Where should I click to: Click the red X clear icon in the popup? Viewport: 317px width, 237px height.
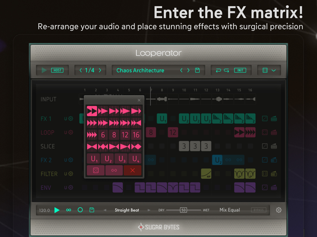coord(132,170)
